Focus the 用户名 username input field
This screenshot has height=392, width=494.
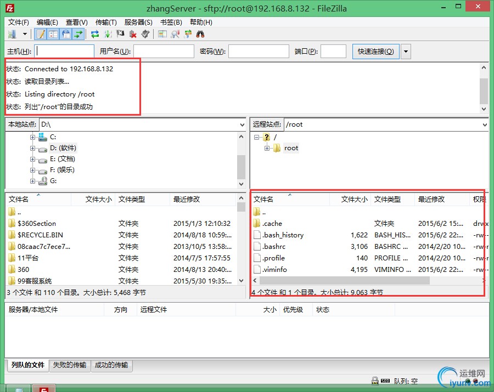point(164,52)
